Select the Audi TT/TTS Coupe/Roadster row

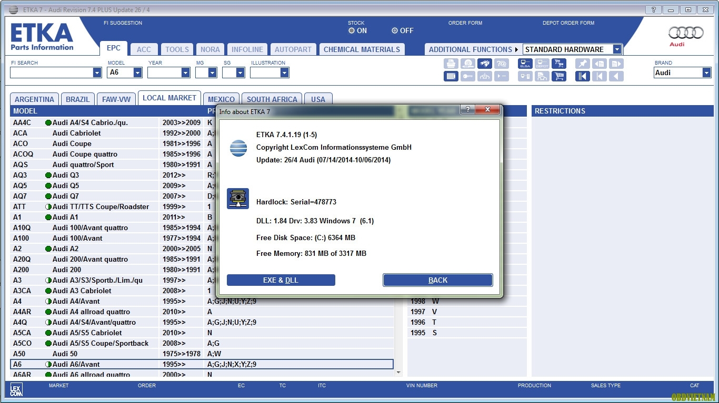[x=202, y=206]
